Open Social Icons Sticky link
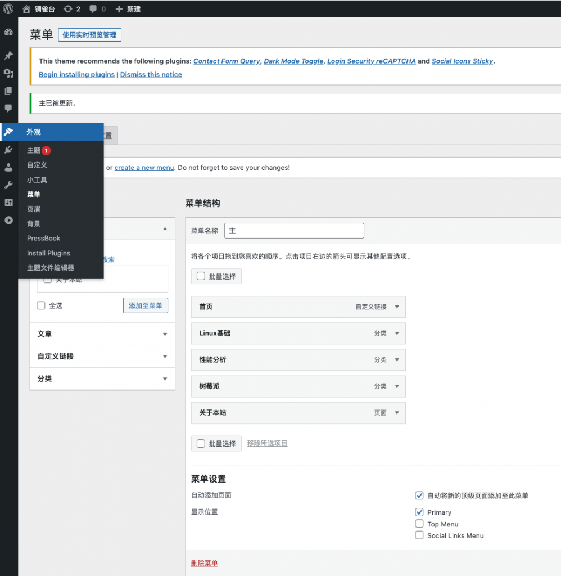The image size is (561, 576). click(462, 61)
